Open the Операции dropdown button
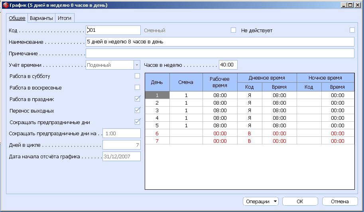This screenshot has width=364, height=212. pyautogui.click(x=261, y=202)
